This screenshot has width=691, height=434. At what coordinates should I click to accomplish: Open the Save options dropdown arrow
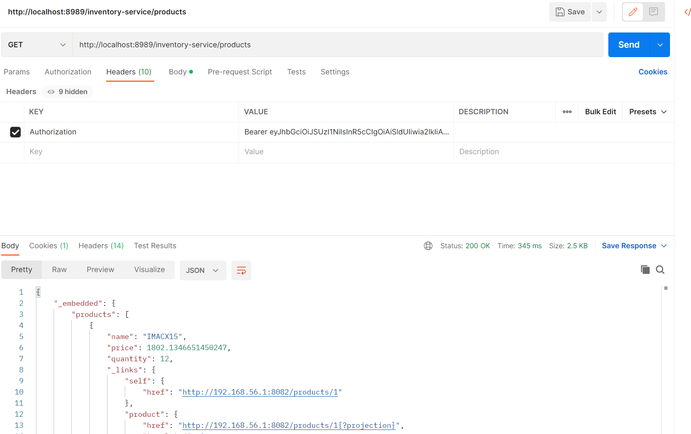[x=599, y=12]
